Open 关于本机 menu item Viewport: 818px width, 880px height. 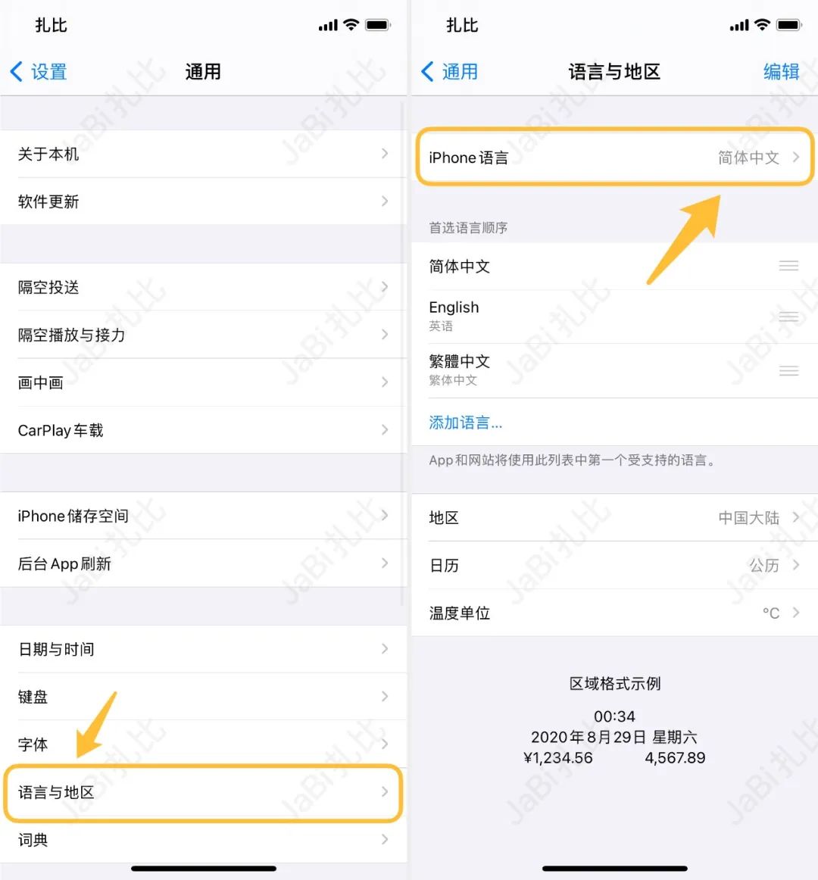[x=203, y=154]
